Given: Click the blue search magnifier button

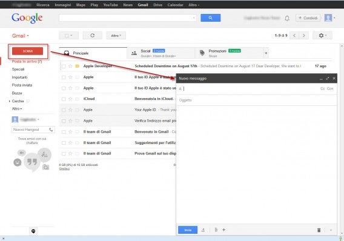Looking at the screenshot, I should pyautogui.click(x=210, y=18).
